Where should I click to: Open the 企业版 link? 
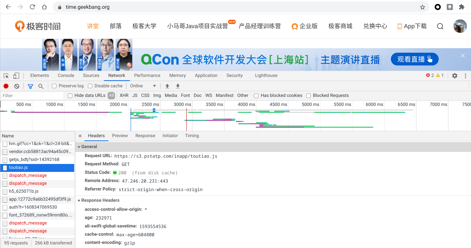coord(305,26)
